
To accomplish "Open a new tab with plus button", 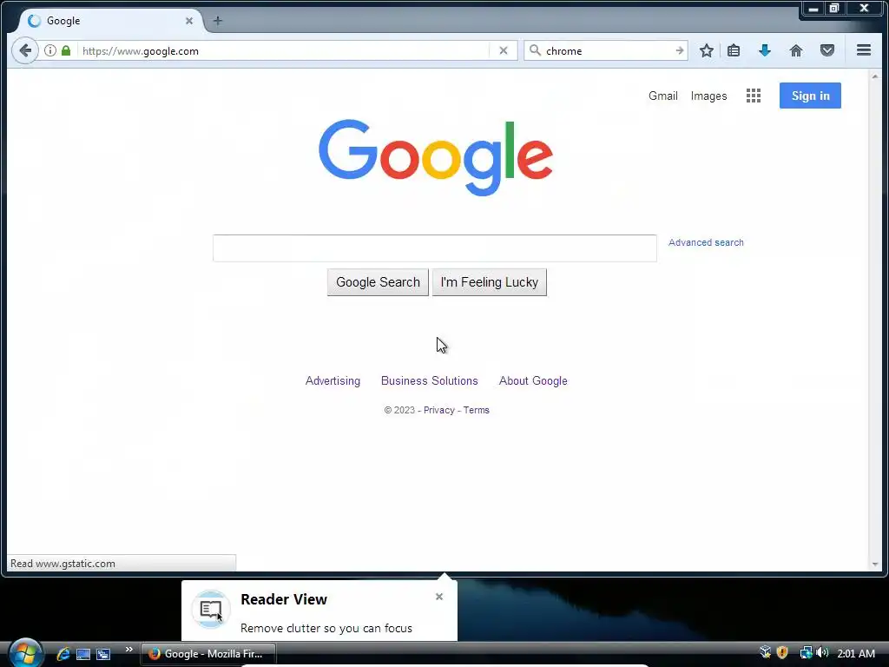I will 218,21.
